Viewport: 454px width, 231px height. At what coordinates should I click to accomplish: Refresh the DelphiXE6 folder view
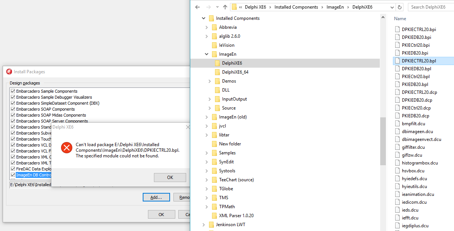pyautogui.click(x=400, y=7)
